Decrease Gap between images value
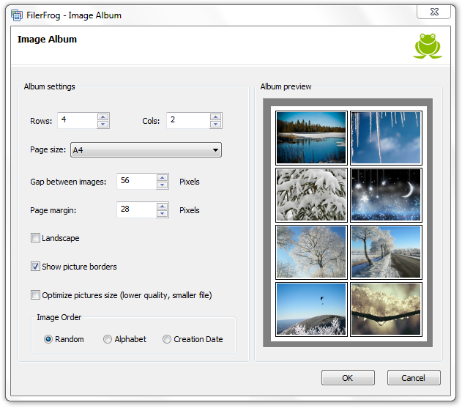Screen dimensions: 462x408 [162, 185]
